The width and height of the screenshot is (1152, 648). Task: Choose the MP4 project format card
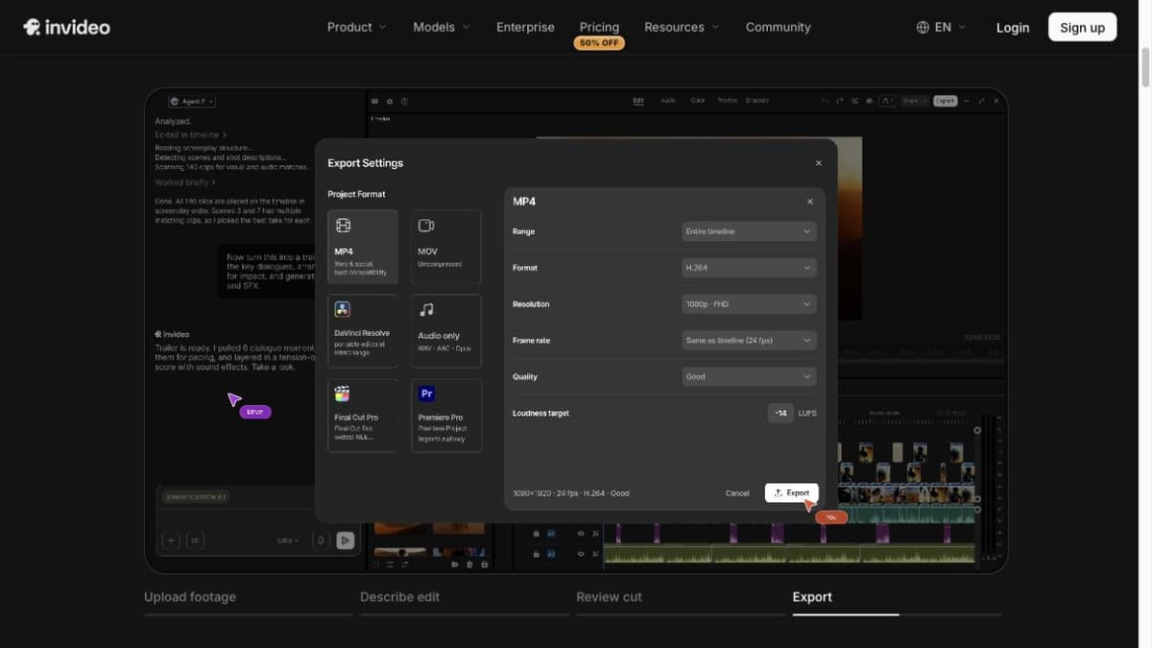363,247
